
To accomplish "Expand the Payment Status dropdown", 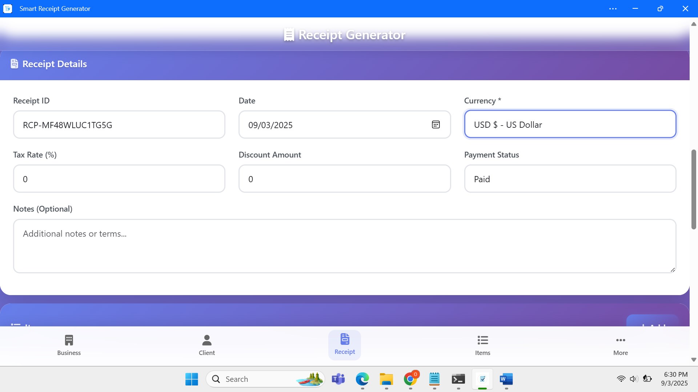I will click(570, 179).
